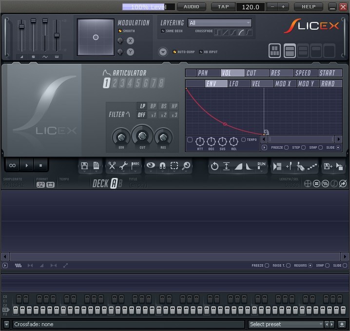Enable Noise T. option in the wave editor
The height and width of the screenshot is (331, 350).
[288, 265]
